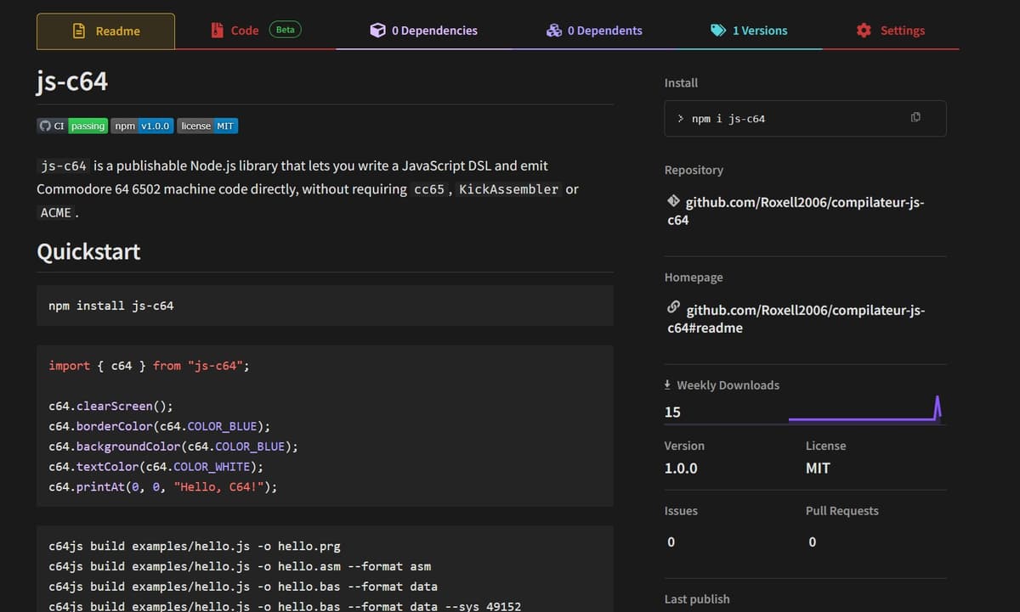Click the inline ACME code word

(55, 213)
